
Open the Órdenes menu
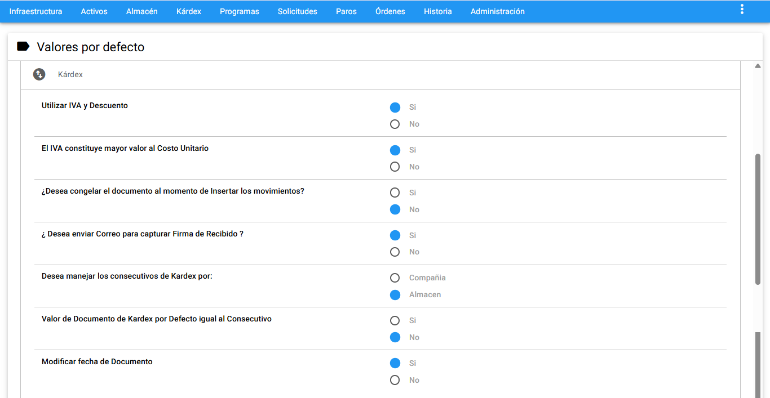point(390,11)
